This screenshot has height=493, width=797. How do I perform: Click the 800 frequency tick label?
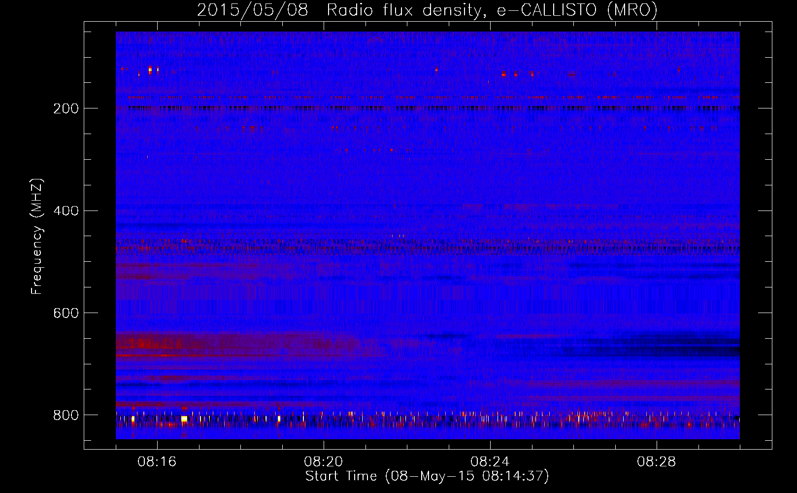point(66,415)
